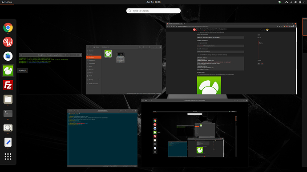Select the Chrome Navicat guide window
Viewport: 307px width, 172px height.
(x=231, y=59)
